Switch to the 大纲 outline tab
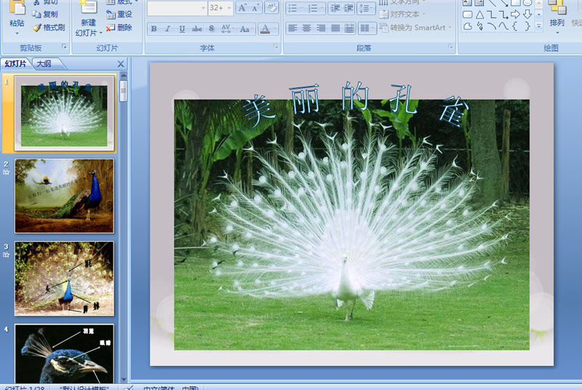582x390 pixels. coord(44,64)
